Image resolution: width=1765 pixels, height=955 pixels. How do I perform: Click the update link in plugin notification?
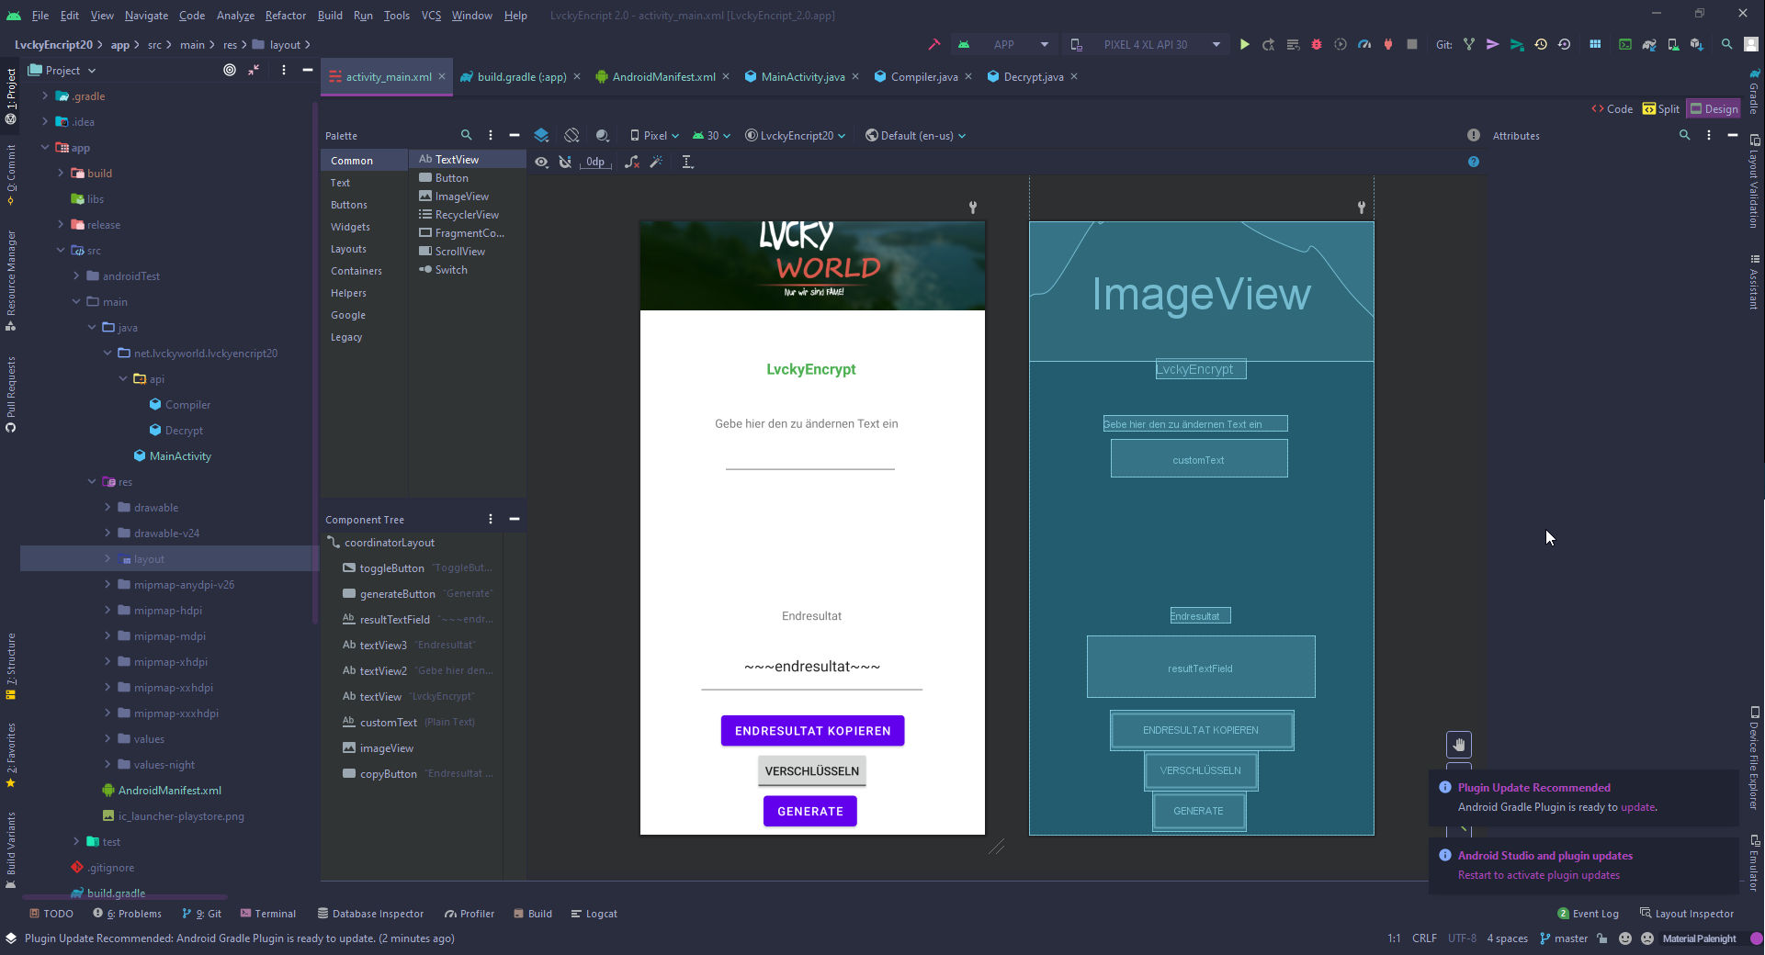tap(1637, 807)
